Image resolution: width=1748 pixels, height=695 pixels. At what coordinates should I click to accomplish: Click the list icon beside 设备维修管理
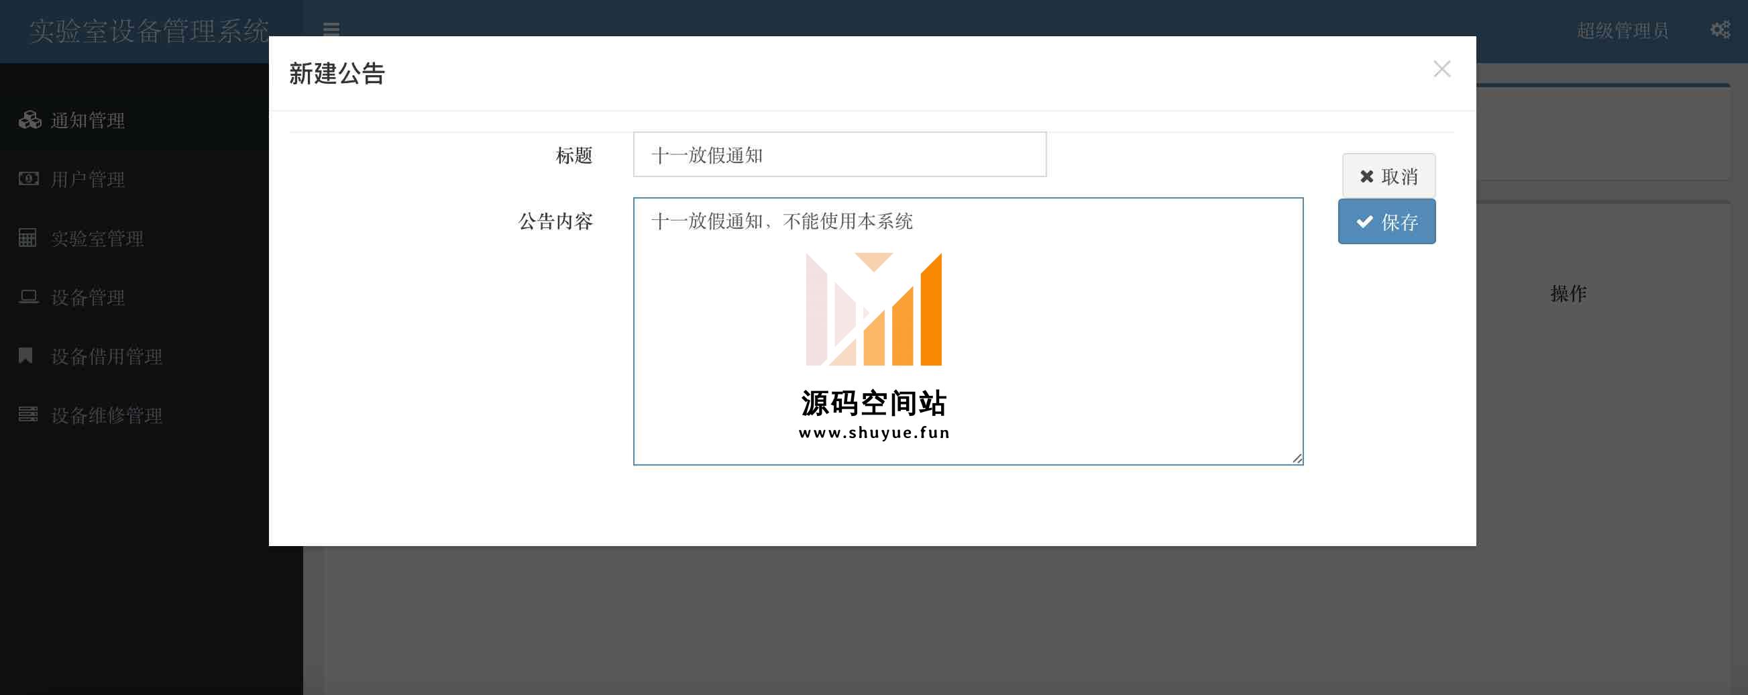(28, 414)
